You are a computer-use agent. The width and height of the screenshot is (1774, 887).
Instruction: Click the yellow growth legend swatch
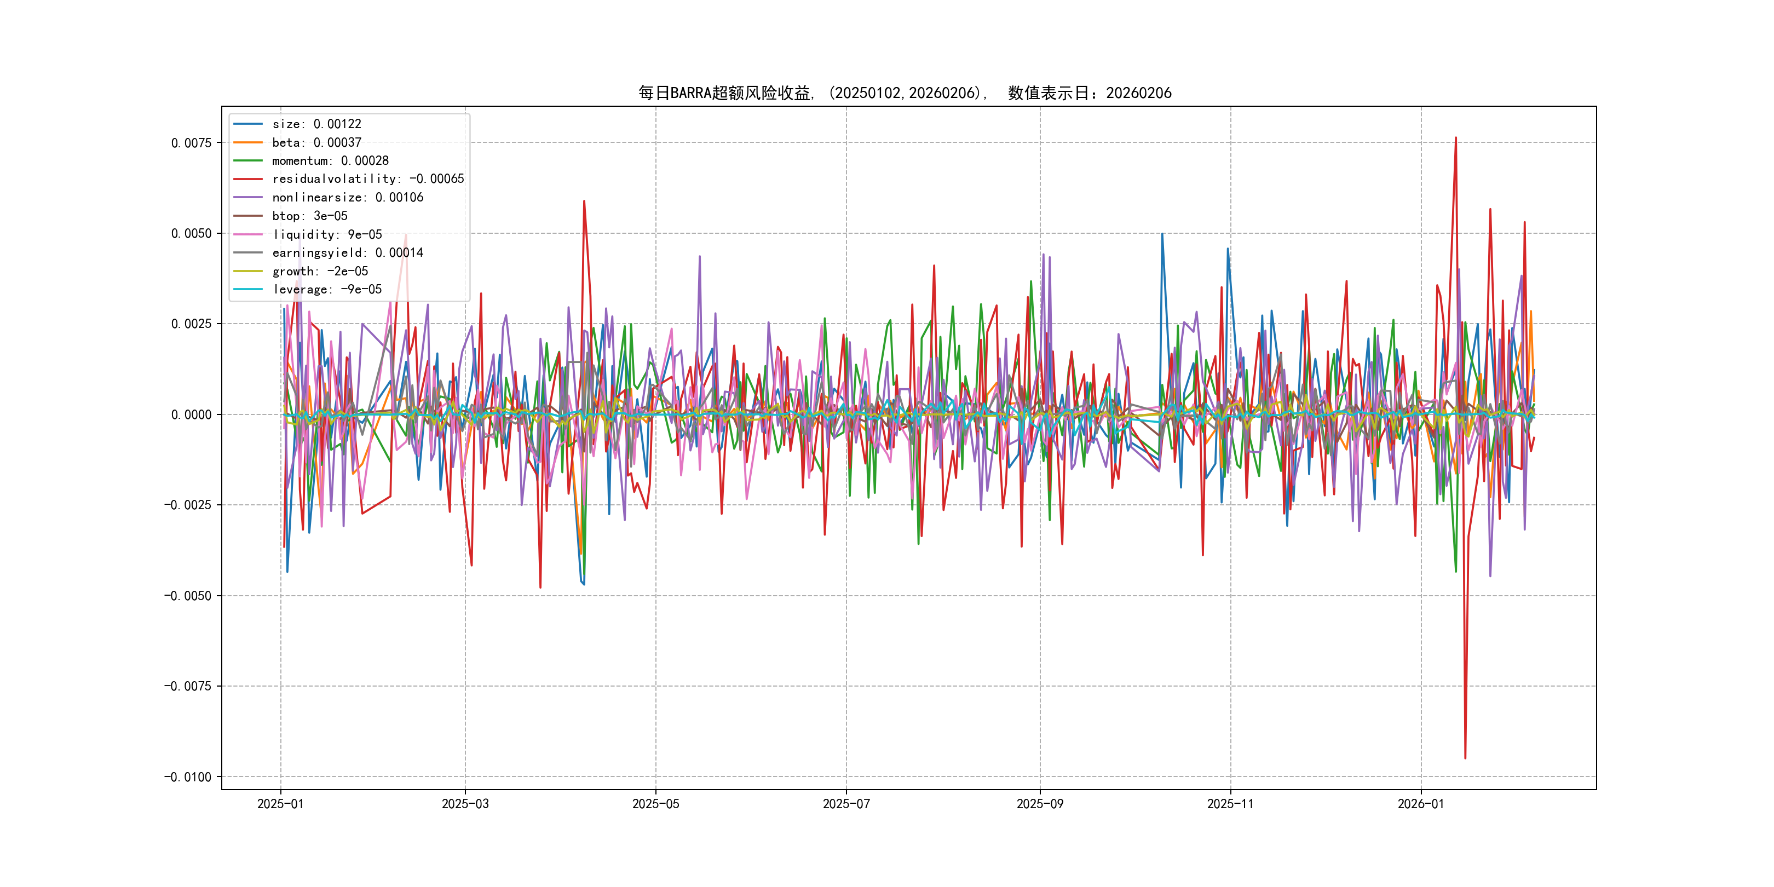(248, 272)
